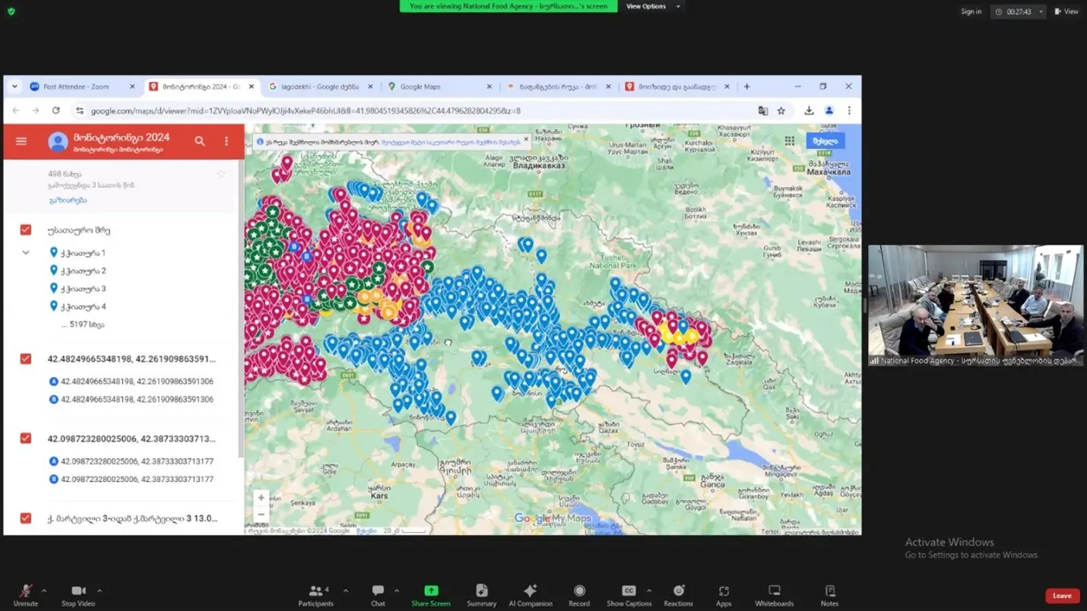The width and height of the screenshot is (1087, 611).
Task: Open the caret next to Chat
Action: pos(396,590)
